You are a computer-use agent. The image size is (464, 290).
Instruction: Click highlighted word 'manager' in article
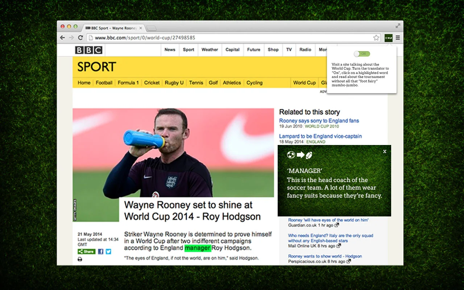tap(198, 248)
